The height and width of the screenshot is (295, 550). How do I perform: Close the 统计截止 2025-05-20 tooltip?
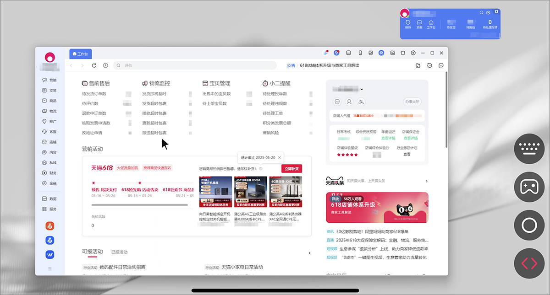point(279,157)
